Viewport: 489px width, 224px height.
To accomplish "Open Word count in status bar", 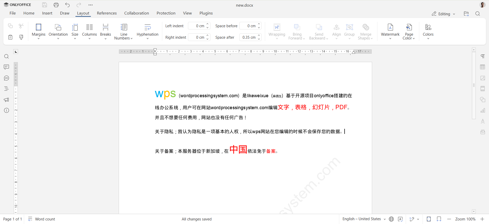I will point(42,219).
